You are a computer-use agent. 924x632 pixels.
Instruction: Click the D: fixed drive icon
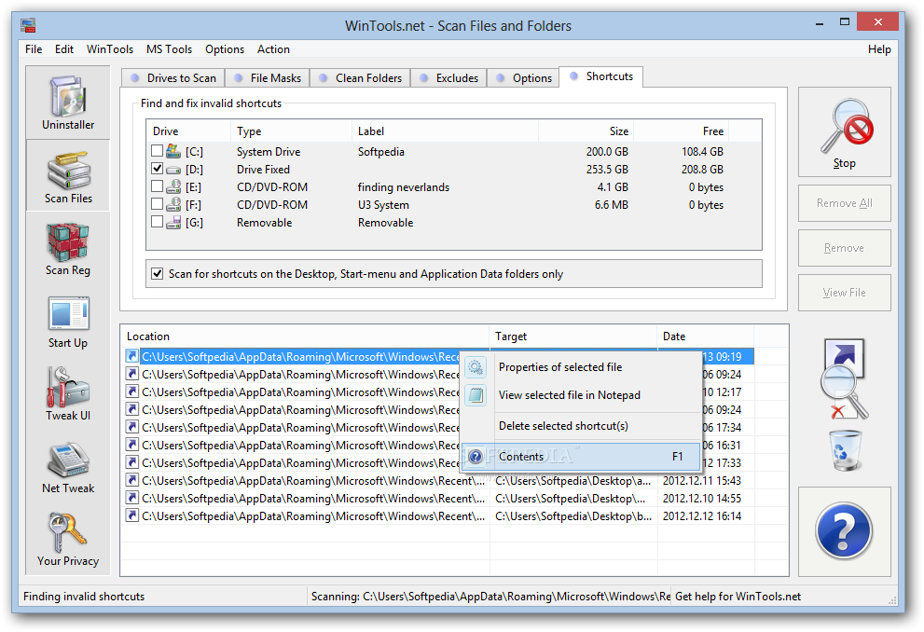tap(173, 170)
